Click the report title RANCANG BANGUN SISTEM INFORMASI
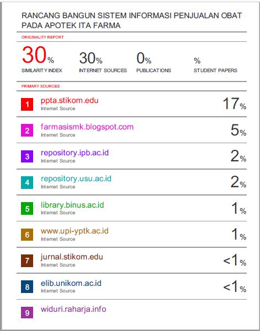The image size is (260, 331). pos(131,20)
